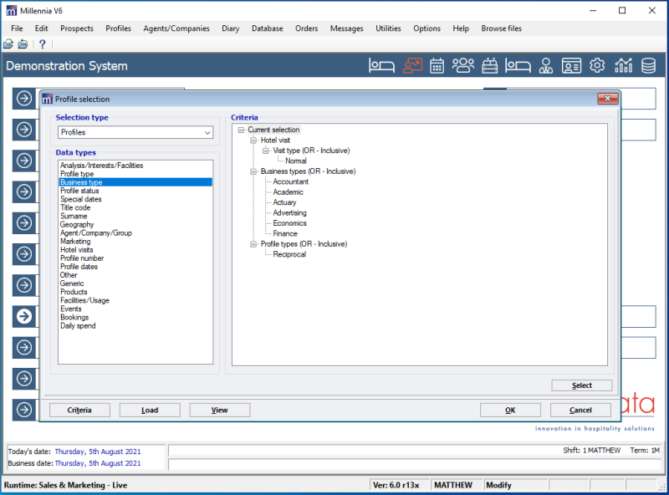Collapse the Business types tree node
Image resolution: width=669 pixels, height=495 pixels.
(253, 171)
